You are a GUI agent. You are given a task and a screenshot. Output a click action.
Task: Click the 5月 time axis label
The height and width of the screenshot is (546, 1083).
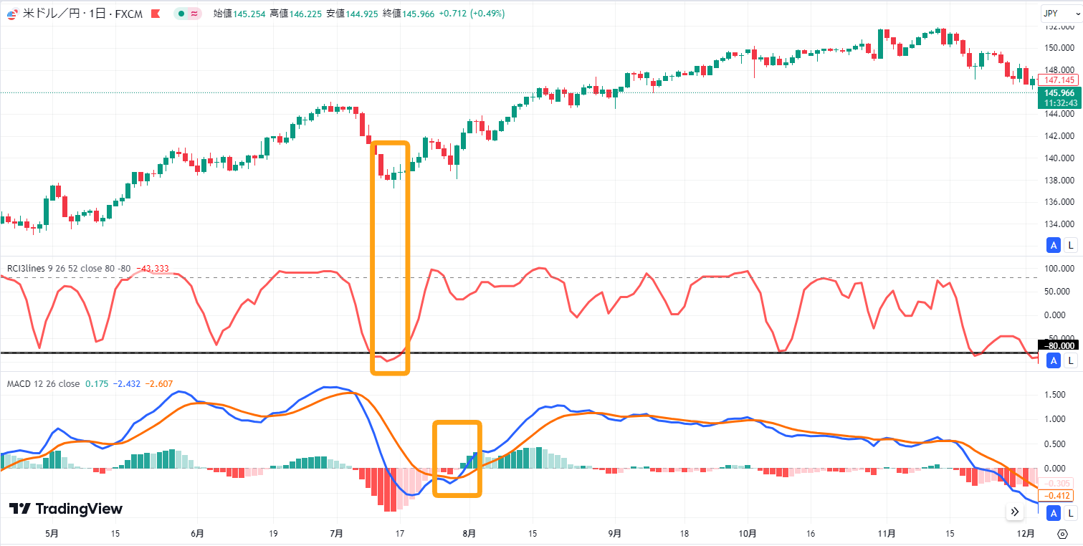(52, 534)
